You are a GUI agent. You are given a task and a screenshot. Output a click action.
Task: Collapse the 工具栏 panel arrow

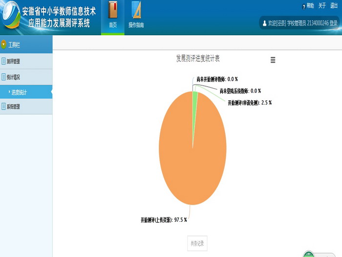coord(4,45)
